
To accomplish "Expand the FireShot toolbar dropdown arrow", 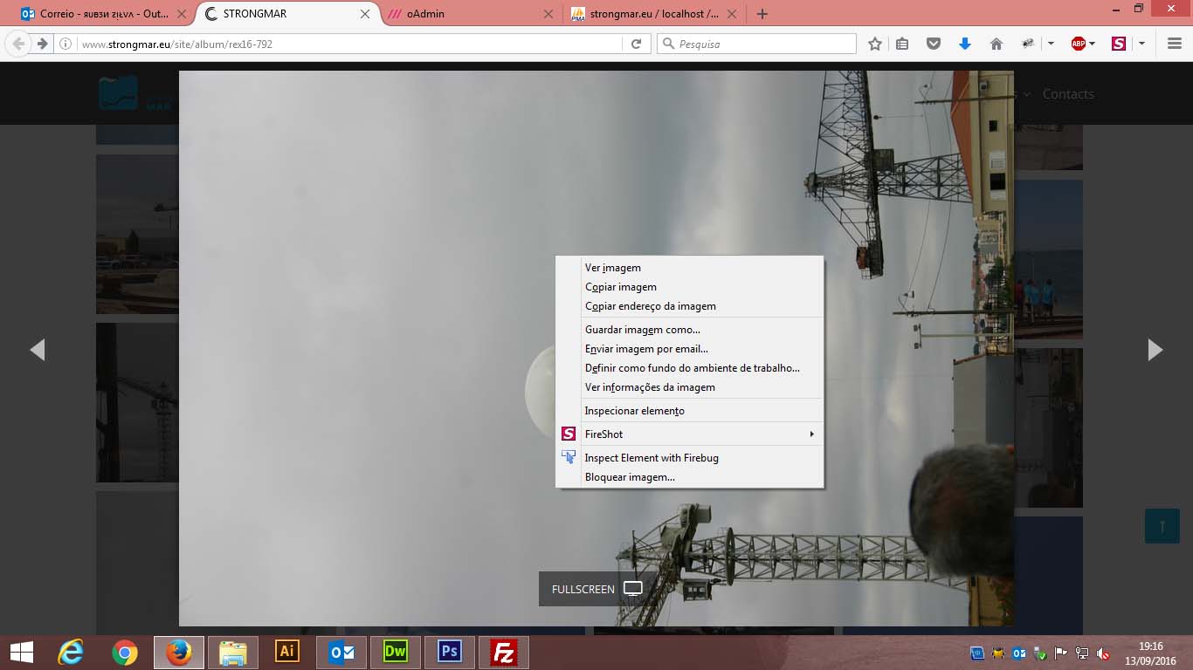I will coord(1141,44).
